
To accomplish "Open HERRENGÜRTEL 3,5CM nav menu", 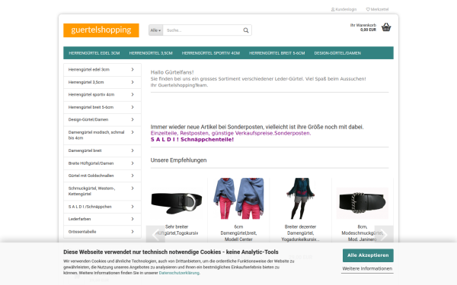I will 151,53.
